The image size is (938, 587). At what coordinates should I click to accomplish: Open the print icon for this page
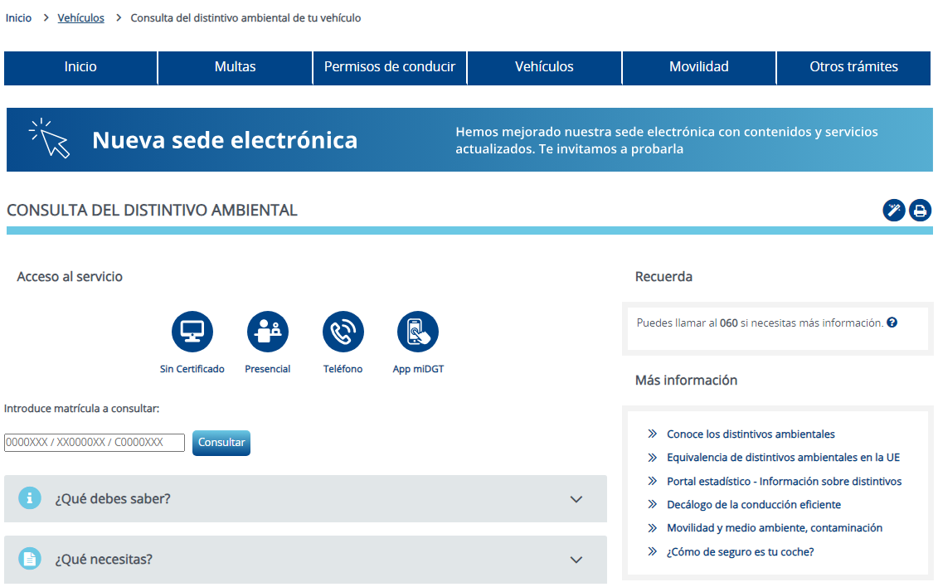(x=920, y=211)
